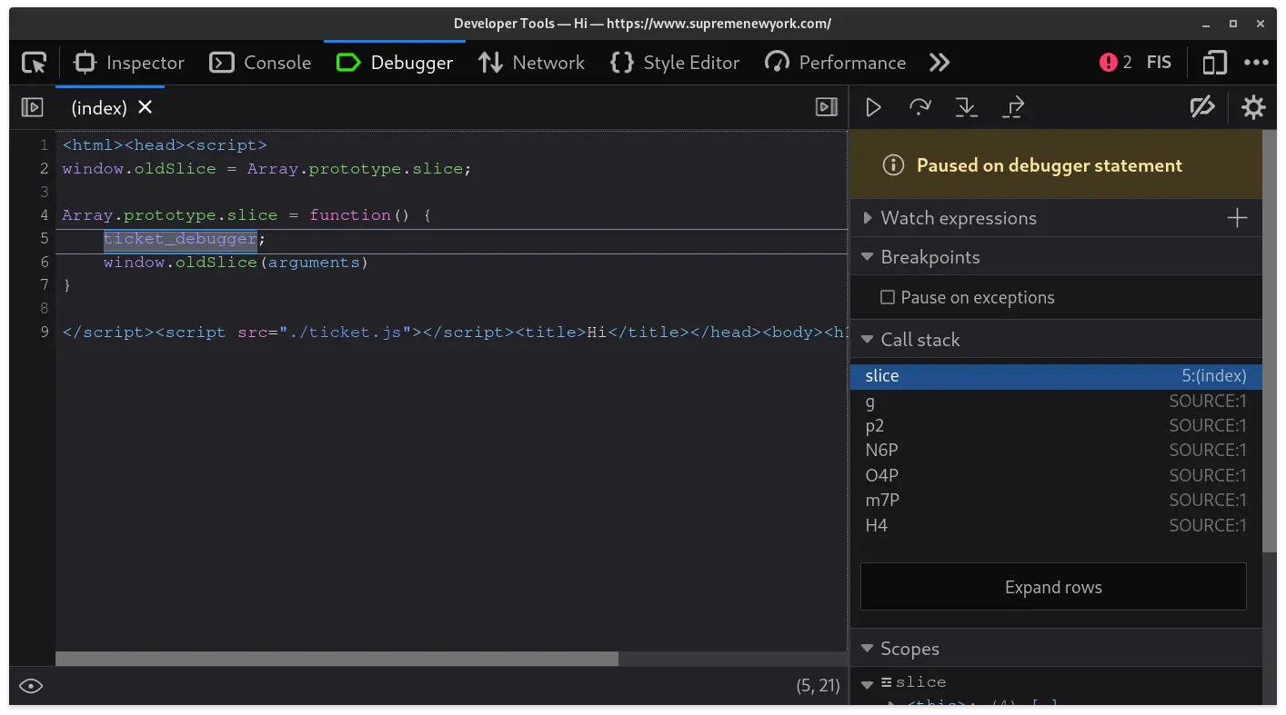Select the Step over icon
The image size is (1286, 715).
tap(919, 106)
